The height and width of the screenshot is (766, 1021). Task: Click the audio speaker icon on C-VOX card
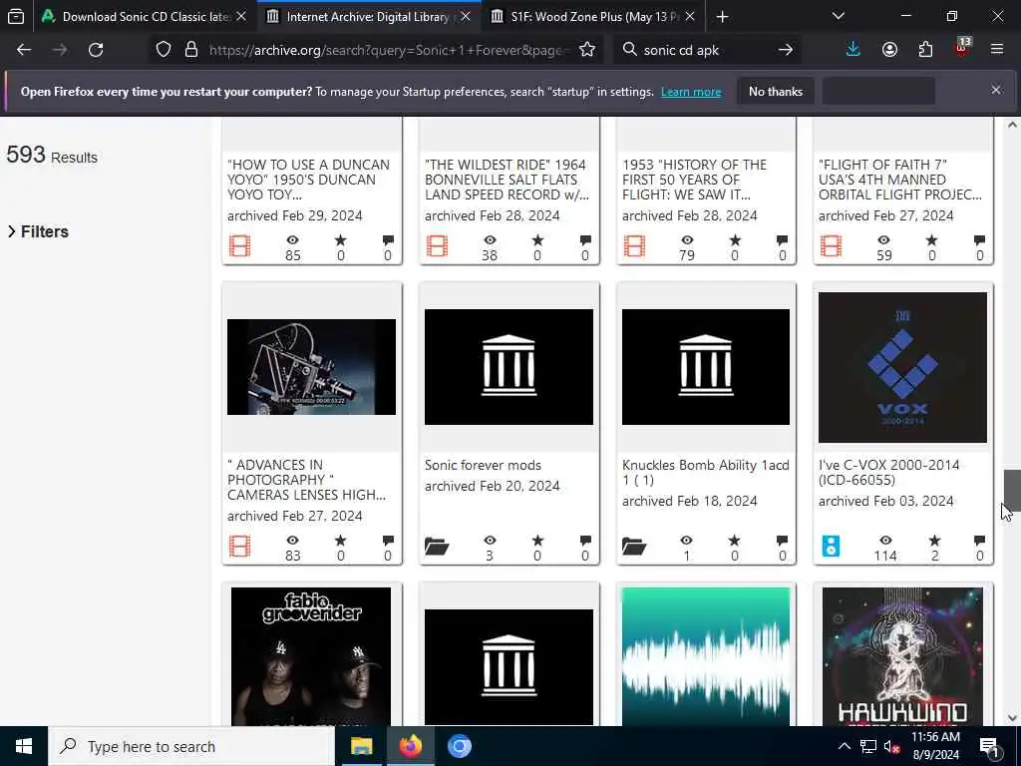click(831, 546)
